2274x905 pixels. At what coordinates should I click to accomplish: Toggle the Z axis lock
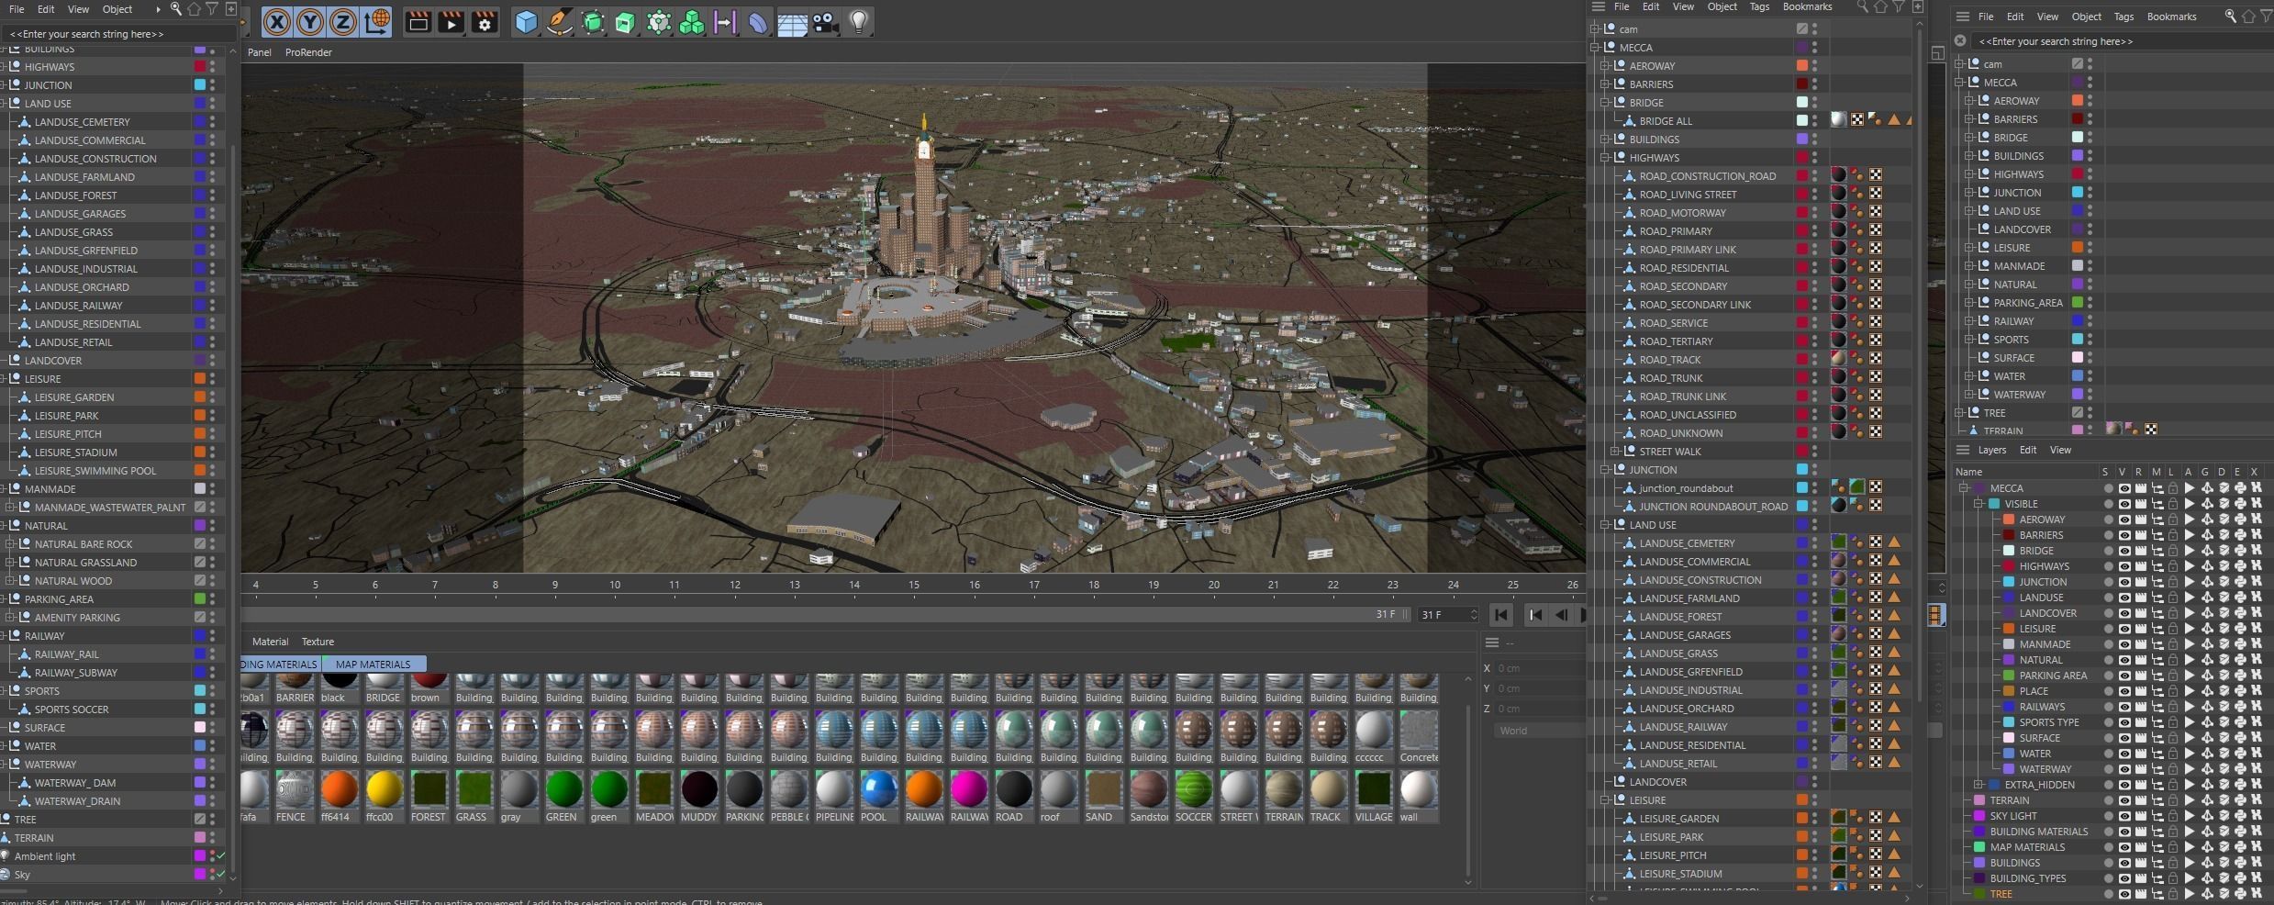(342, 22)
